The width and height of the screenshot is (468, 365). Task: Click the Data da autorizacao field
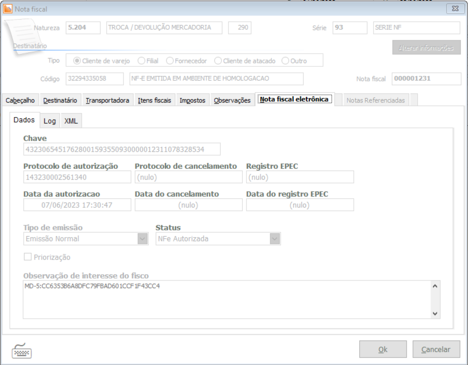click(77, 205)
